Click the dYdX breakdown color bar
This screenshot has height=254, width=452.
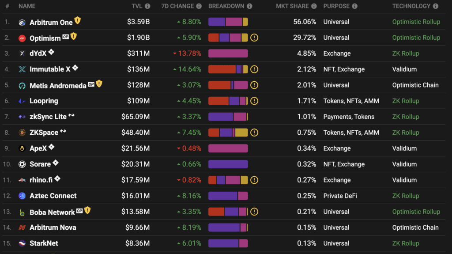pyautogui.click(x=228, y=53)
